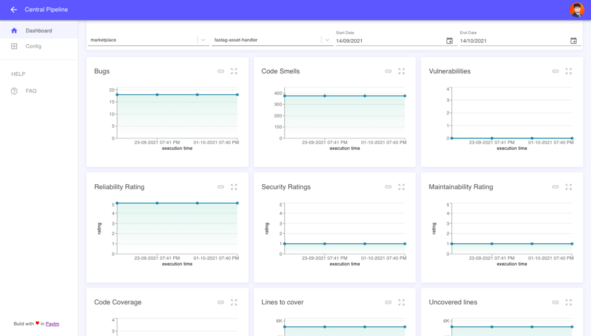Expand the Security Ratings chart to fullscreen
591x336 pixels.
click(x=401, y=187)
